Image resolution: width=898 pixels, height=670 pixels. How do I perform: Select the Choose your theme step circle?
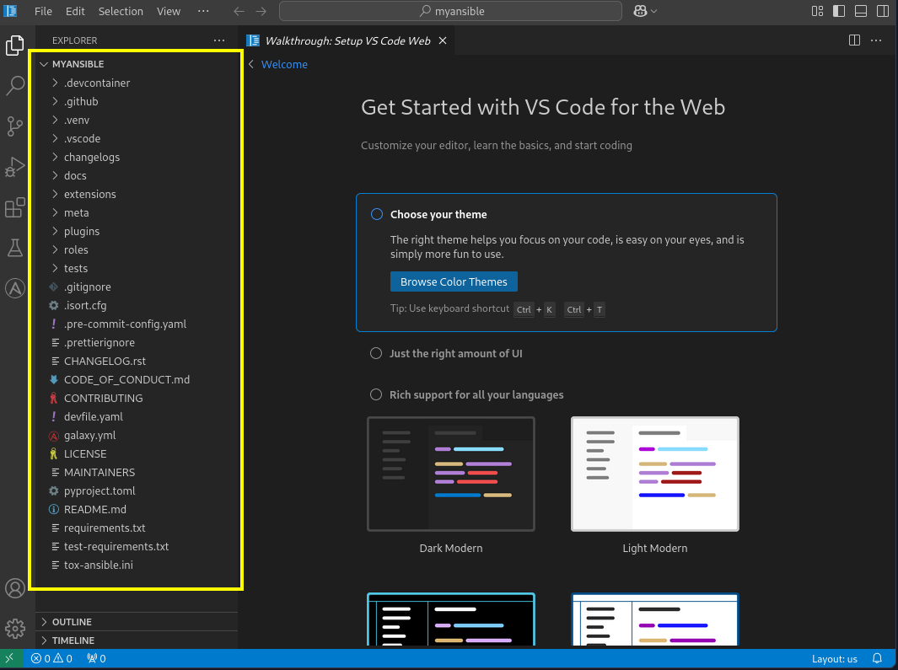click(x=376, y=214)
